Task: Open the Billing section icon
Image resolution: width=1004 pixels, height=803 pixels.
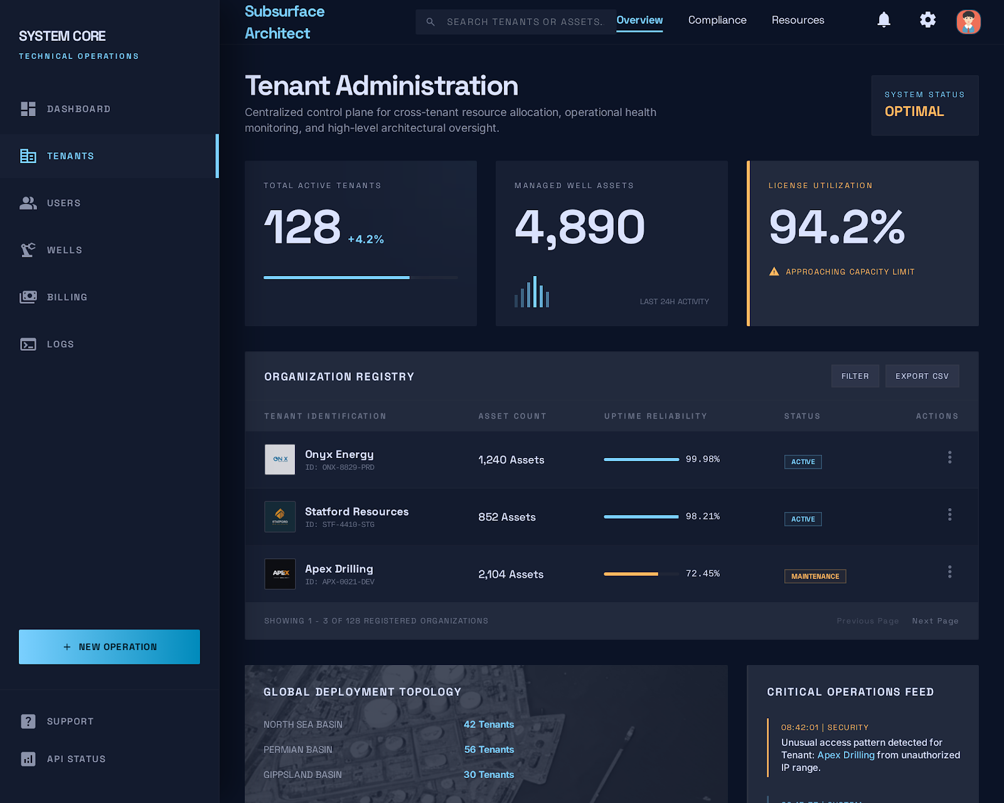Action: click(x=28, y=297)
